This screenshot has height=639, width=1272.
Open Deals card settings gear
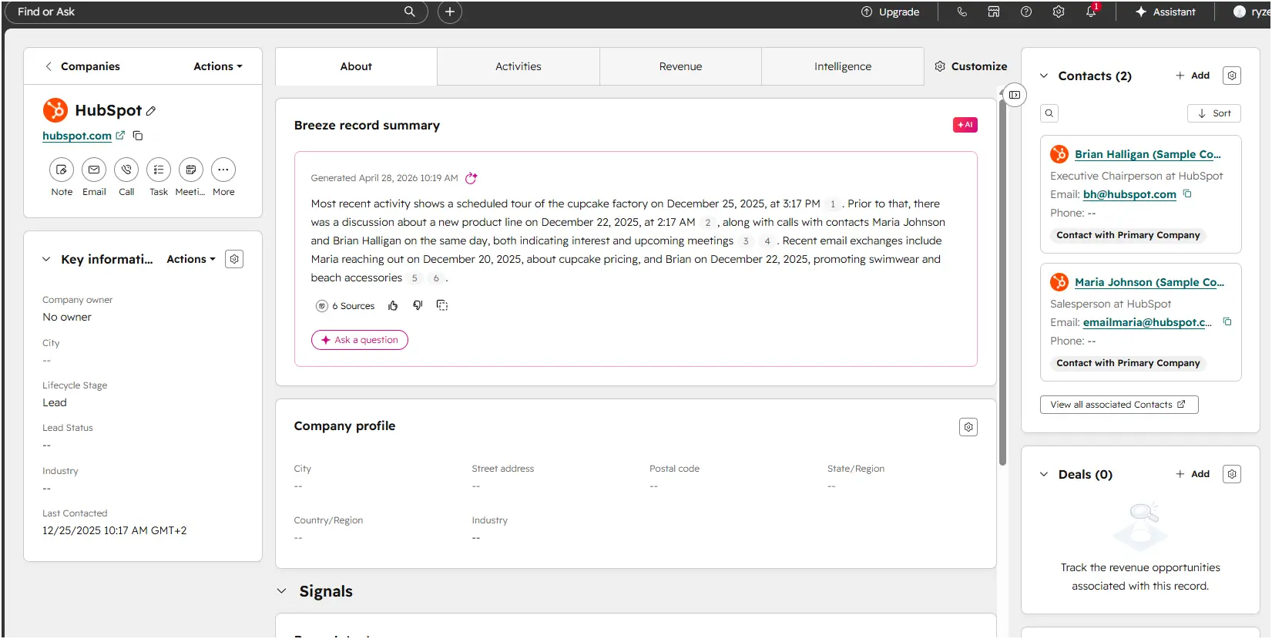1232,474
